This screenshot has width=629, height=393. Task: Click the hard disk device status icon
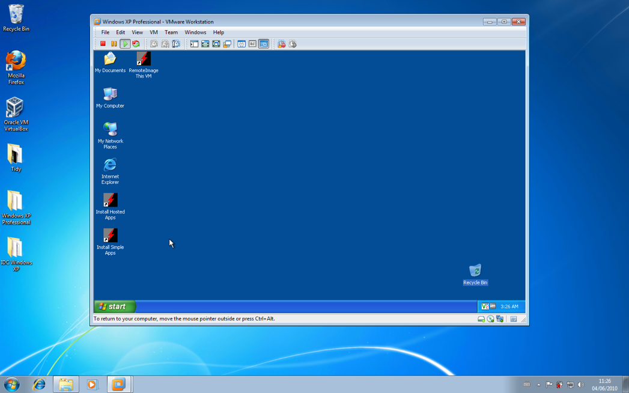(481, 318)
